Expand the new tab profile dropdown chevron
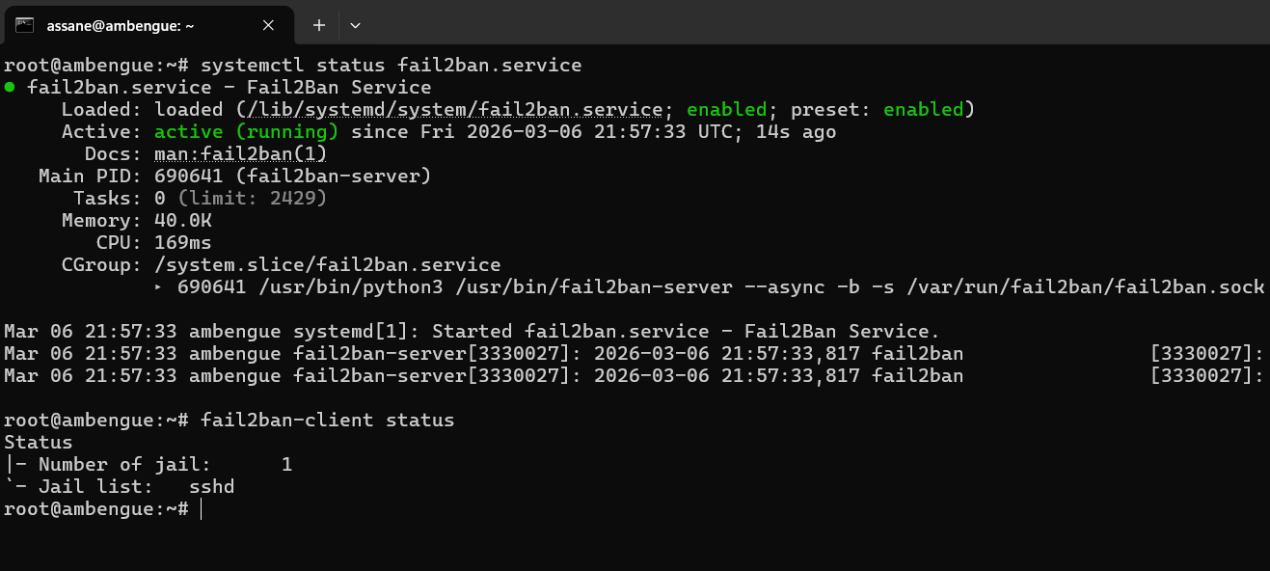1270x571 pixels. click(355, 25)
